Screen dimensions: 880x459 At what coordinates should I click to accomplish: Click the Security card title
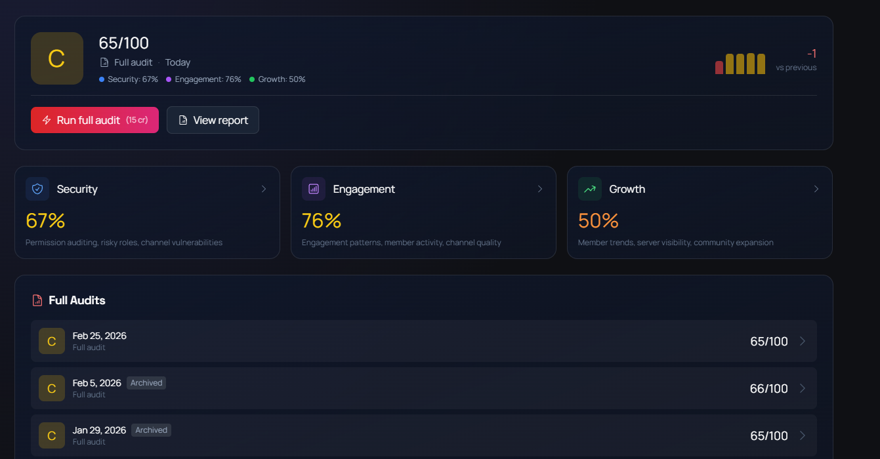pyautogui.click(x=77, y=189)
